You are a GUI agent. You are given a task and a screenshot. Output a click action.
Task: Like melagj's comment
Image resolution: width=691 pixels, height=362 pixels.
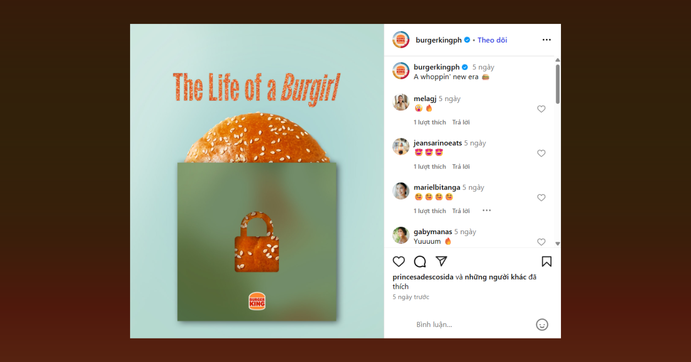tap(541, 109)
